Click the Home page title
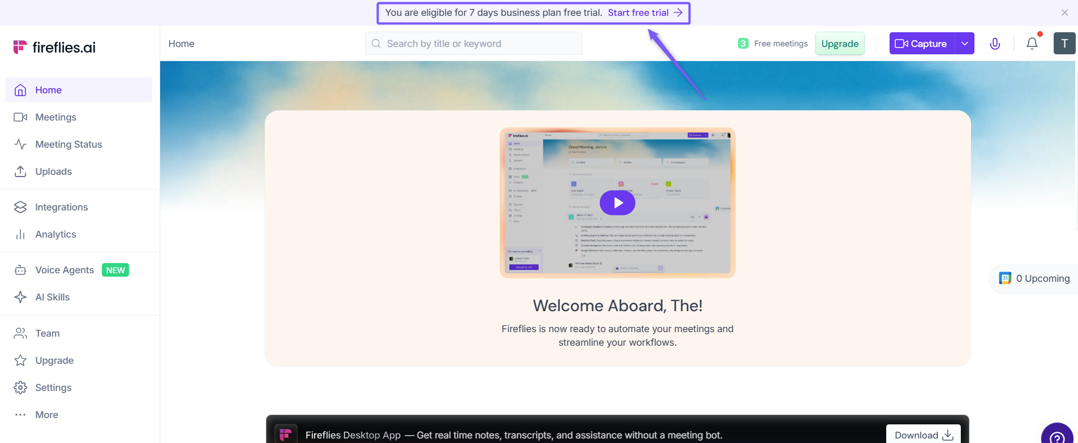1078x443 pixels. click(x=181, y=44)
